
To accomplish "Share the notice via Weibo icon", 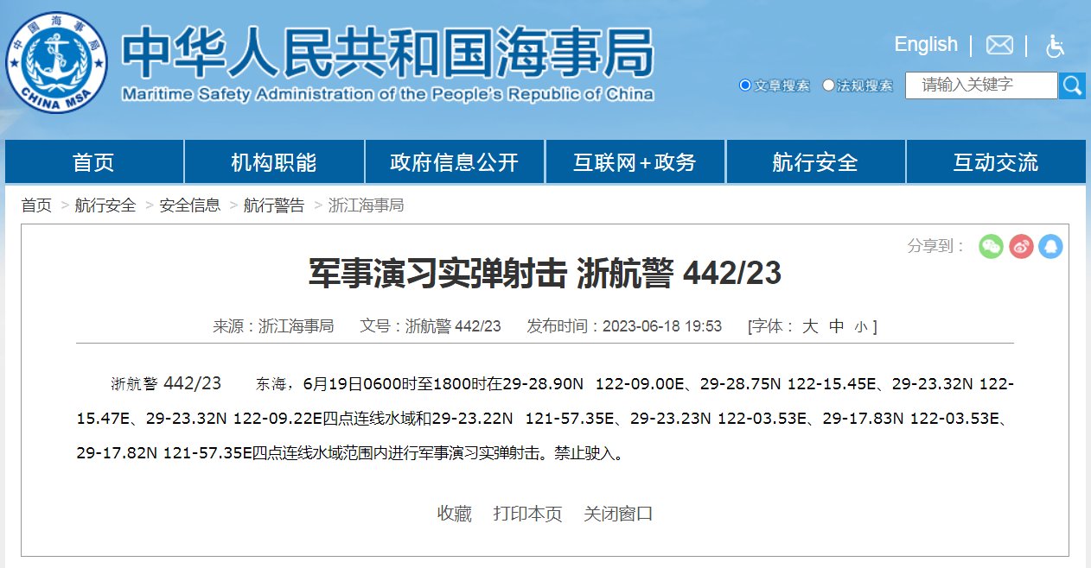I will click(x=1021, y=246).
